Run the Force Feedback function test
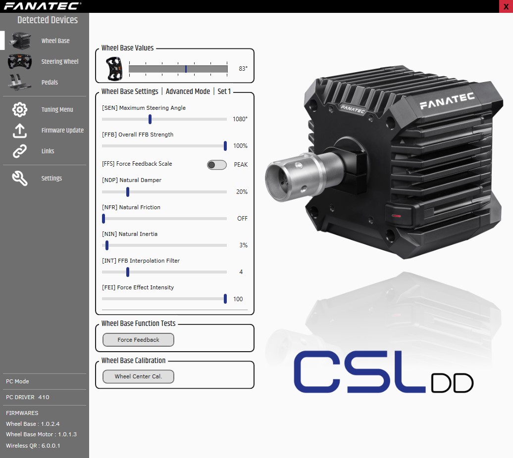 point(138,340)
